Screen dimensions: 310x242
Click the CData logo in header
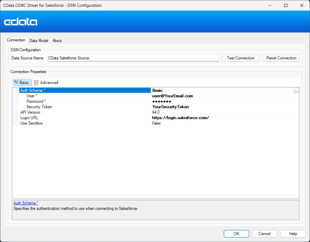click(21, 22)
